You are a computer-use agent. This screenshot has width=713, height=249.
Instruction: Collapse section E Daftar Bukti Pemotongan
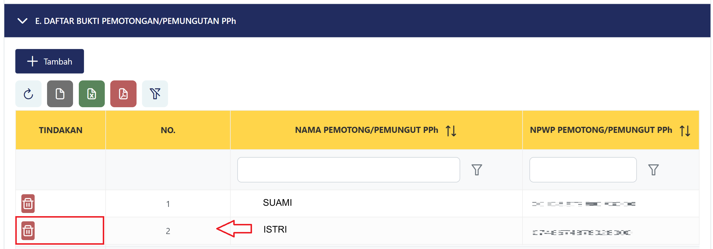pos(23,21)
